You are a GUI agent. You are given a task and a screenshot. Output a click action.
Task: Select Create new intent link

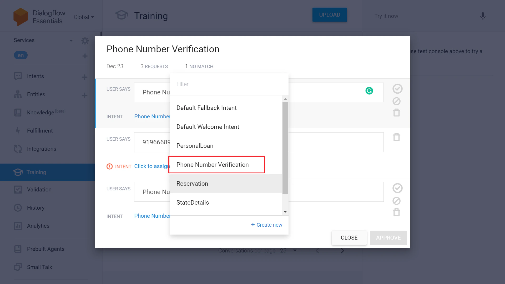pyautogui.click(x=267, y=225)
